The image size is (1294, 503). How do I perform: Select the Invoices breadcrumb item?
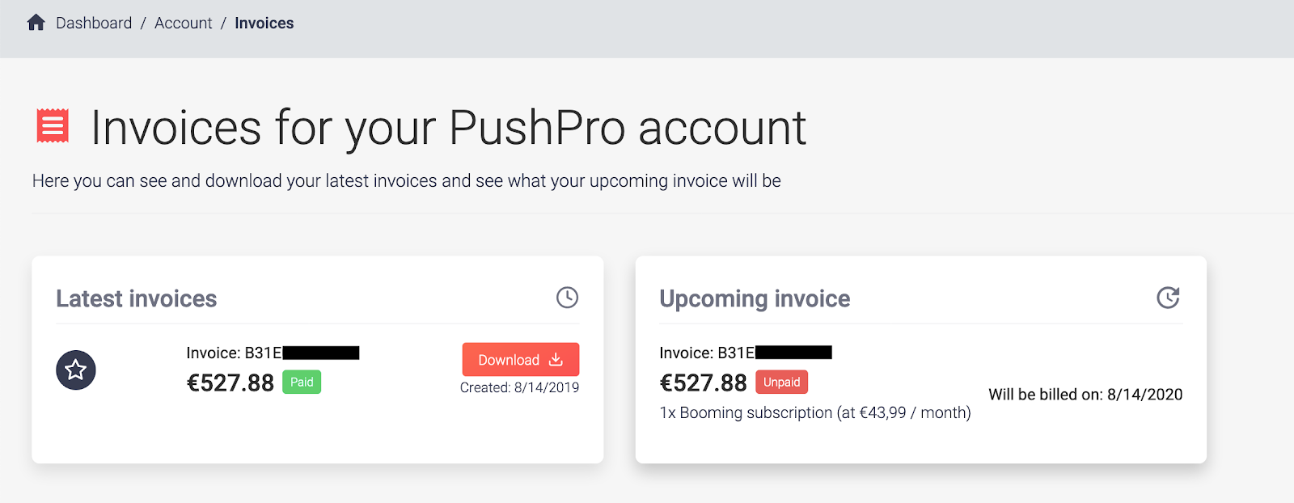(x=264, y=23)
